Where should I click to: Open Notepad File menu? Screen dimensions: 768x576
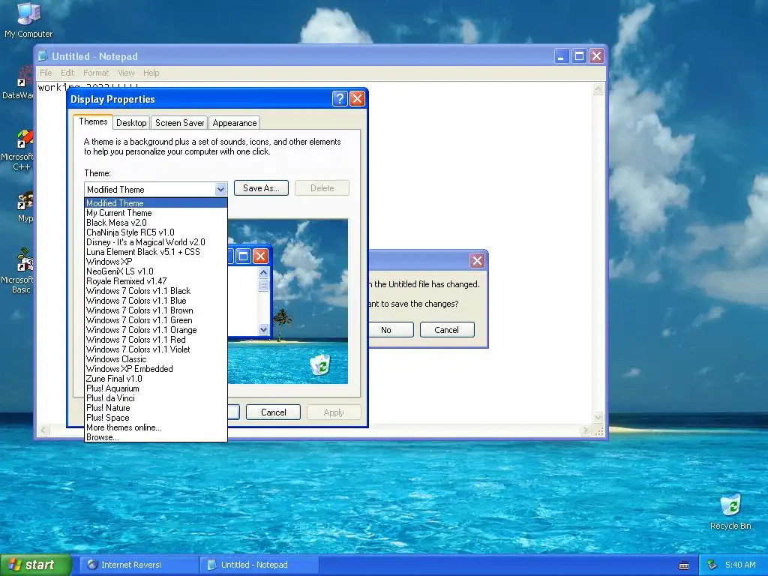tap(46, 73)
